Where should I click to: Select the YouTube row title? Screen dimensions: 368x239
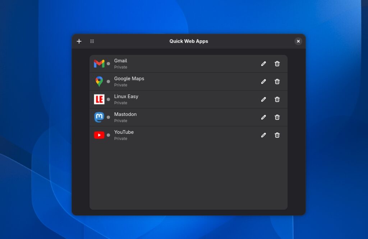124,132
